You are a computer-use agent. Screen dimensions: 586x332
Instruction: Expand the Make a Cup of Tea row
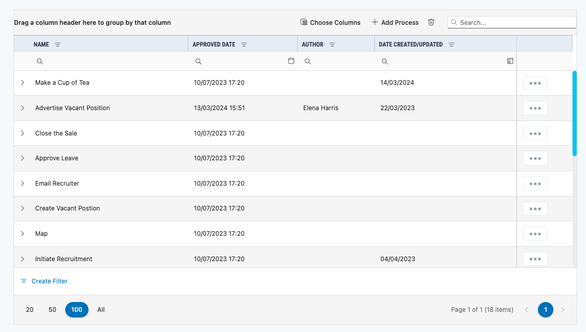coord(22,83)
